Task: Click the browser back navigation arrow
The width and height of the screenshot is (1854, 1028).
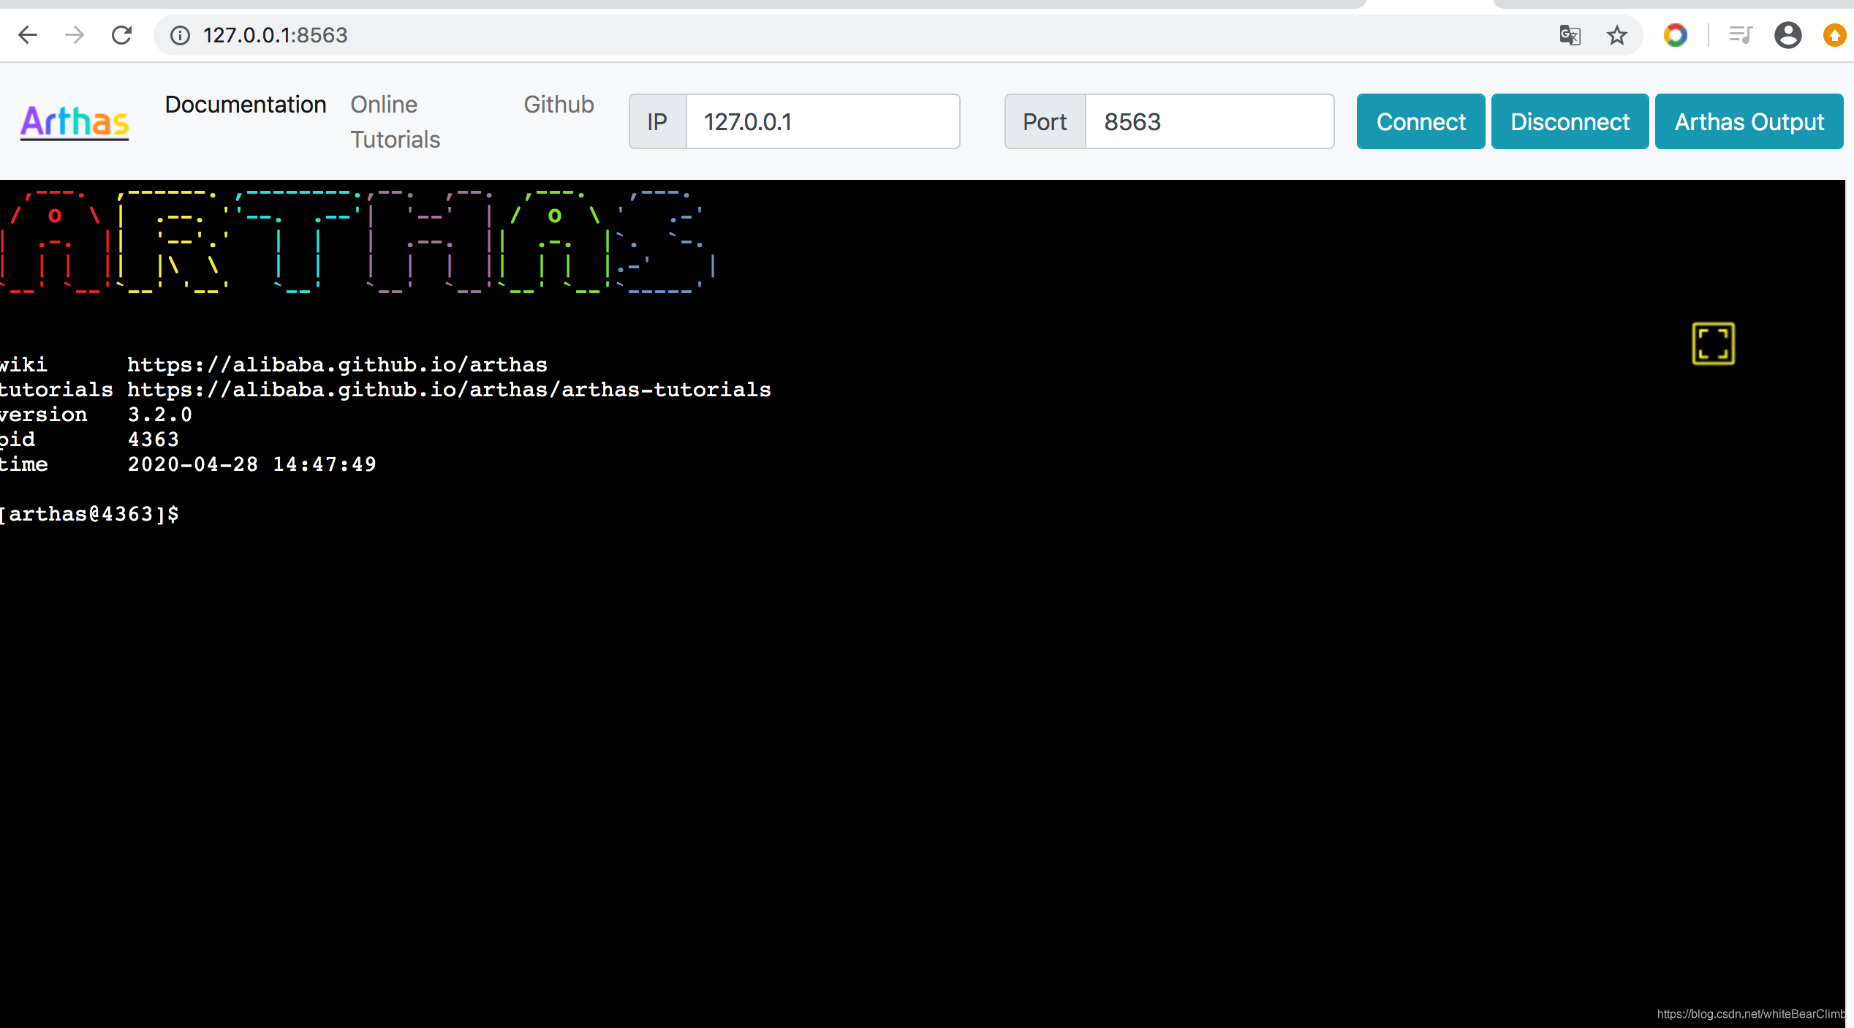Action: 28,34
